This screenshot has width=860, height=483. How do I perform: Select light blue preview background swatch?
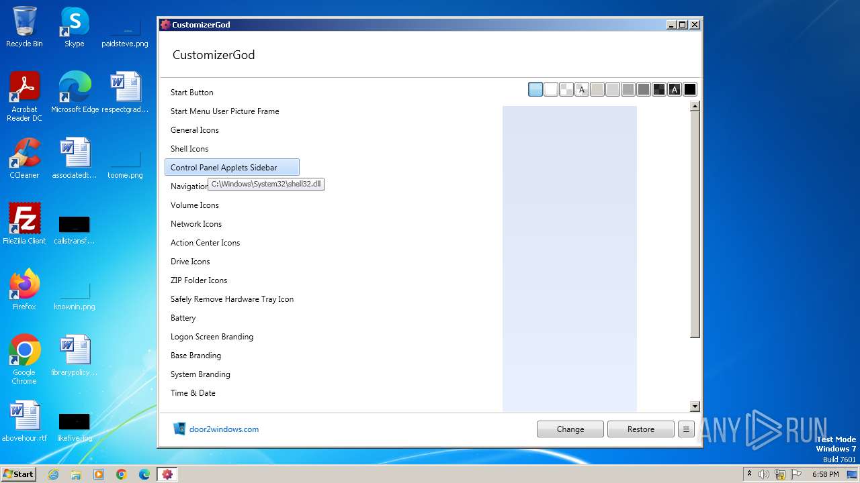click(x=535, y=89)
